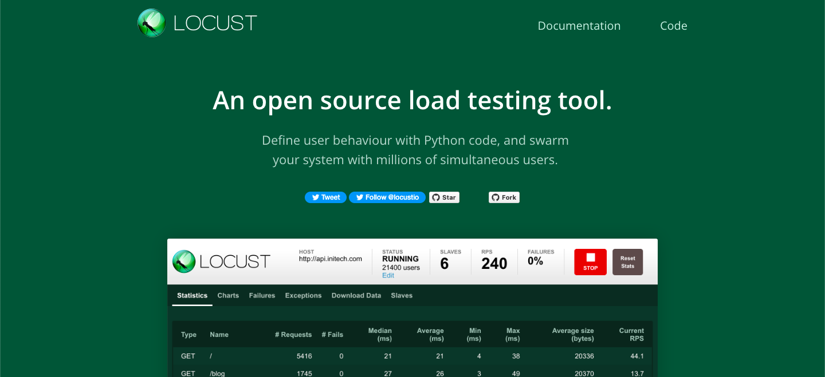This screenshot has width=825, height=377.
Task: Click the 13.7 current RPS cell
Action: (x=637, y=374)
